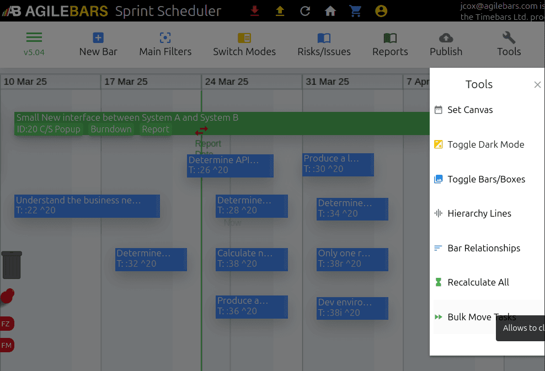
Task: Click the red download arrow icon
Action: click(254, 11)
